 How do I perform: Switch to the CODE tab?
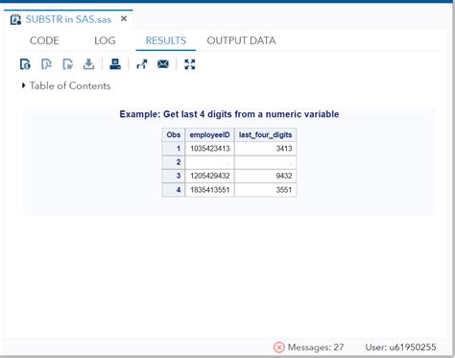[44, 40]
